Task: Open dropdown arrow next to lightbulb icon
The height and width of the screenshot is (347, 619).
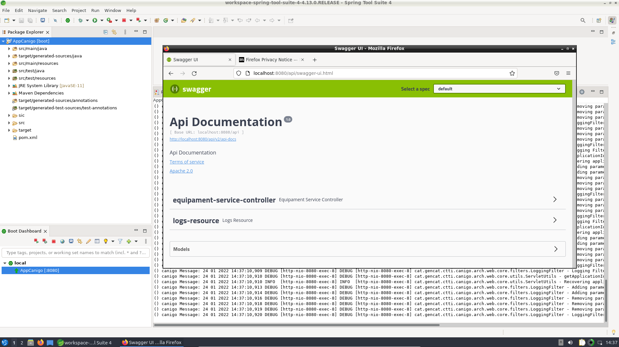Action: [113, 241]
